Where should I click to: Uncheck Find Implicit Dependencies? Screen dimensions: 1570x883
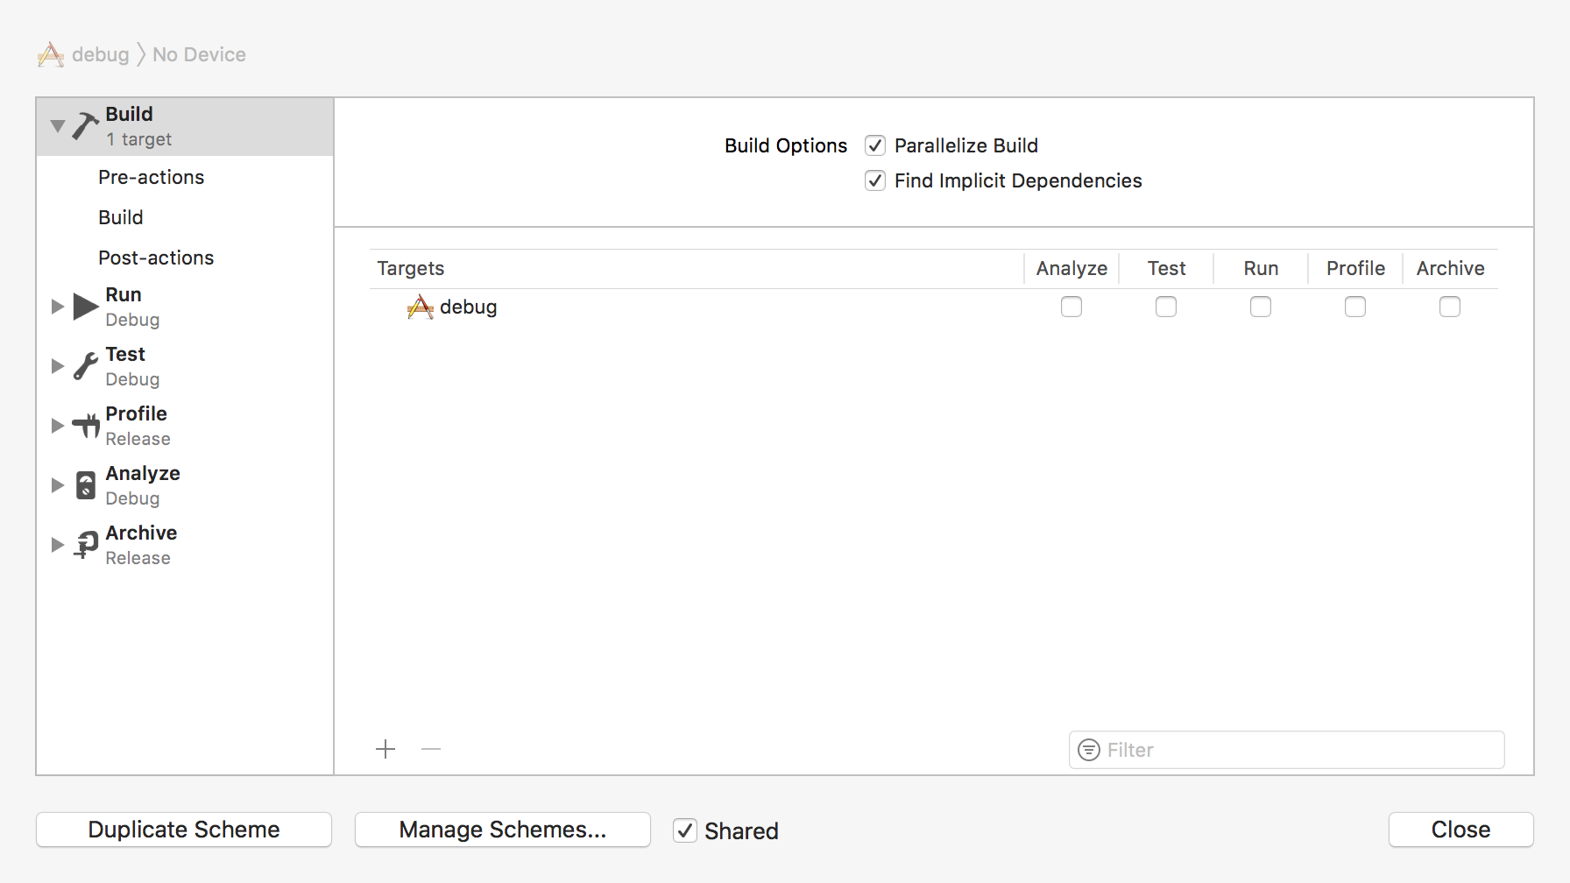(x=875, y=180)
